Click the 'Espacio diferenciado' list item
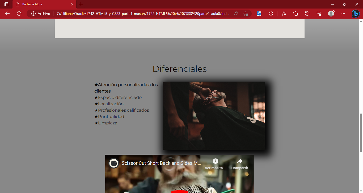The width and height of the screenshot is (363, 193). coord(118,98)
